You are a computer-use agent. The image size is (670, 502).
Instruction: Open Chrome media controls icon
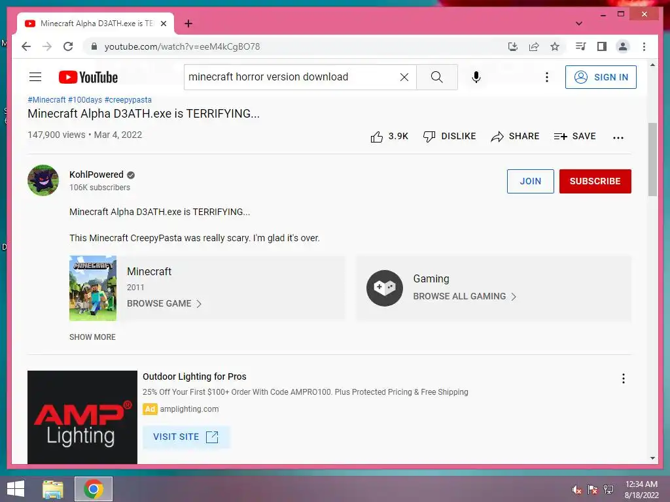click(x=580, y=46)
